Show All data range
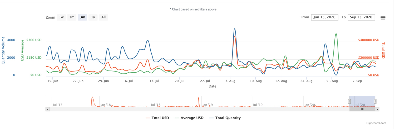 tap(103, 17)
